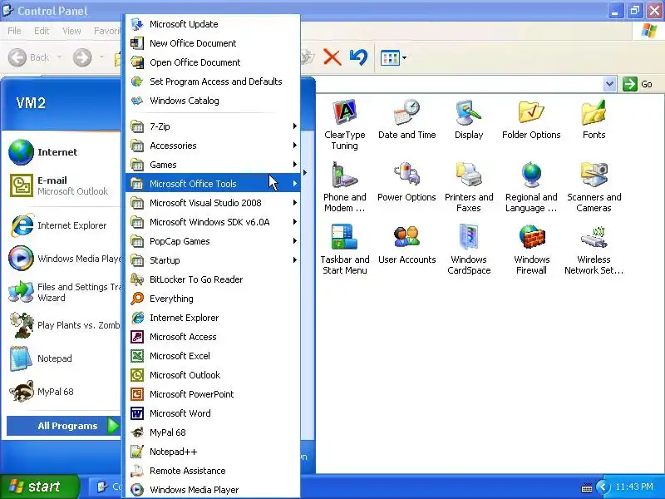Viewport: 665px width, 499px height.
Task: Click the blue Undo toolbar icon
Action: point(358,57)
